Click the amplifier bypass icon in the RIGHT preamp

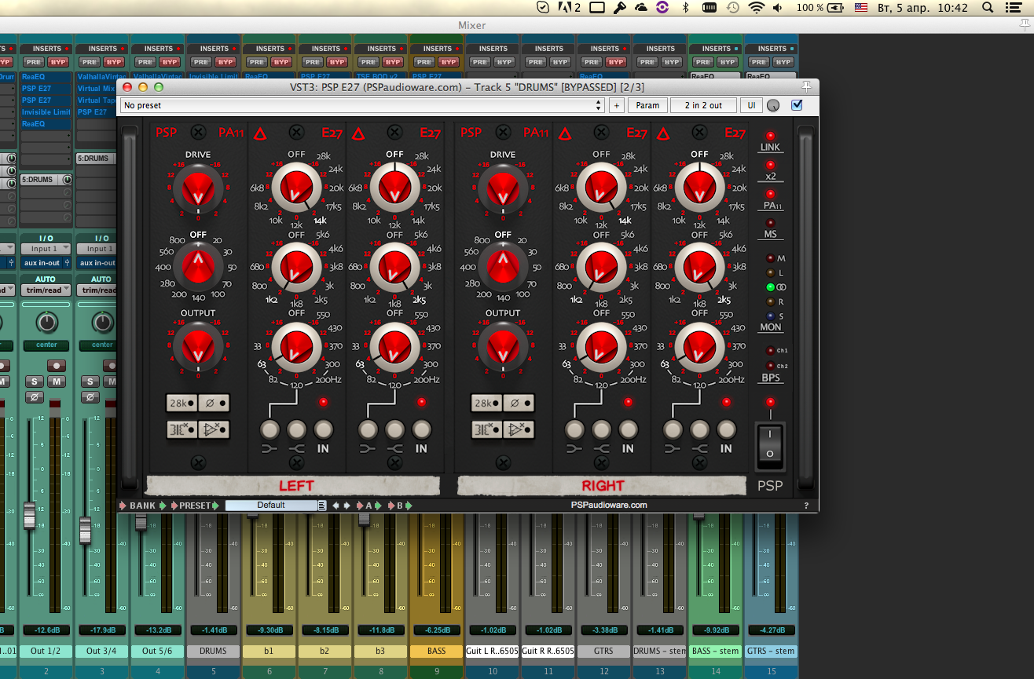518,429
